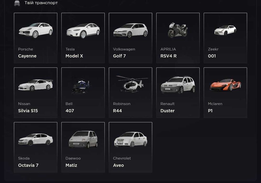Click the Skoda brand label
261x183 pixels.
[24, 158]
